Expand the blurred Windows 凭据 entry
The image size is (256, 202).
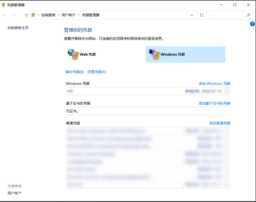pyautogui.click(x=227, y=91)
